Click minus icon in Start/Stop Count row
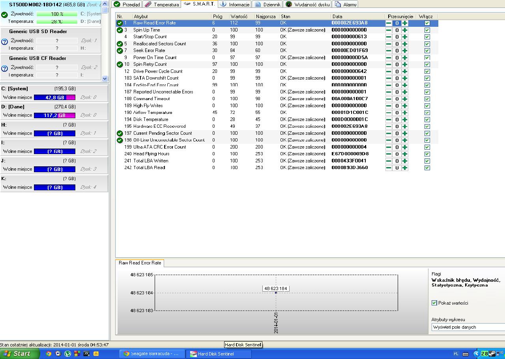The height and width of the screenshot is (359, 505). pyautogui.click(x=389, y=37)
